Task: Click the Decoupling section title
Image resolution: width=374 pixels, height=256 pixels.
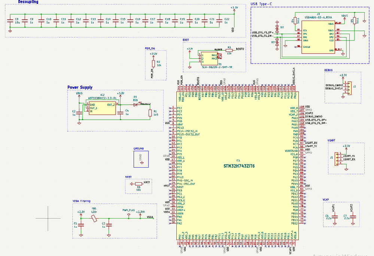Action: pyautogui.click(x=28, y=2)
